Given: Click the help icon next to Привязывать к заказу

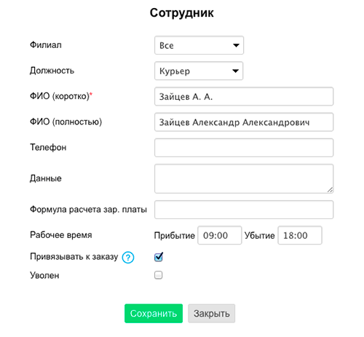Looking at the screenshot, I should pyautogui.click(x=128, y=258).
